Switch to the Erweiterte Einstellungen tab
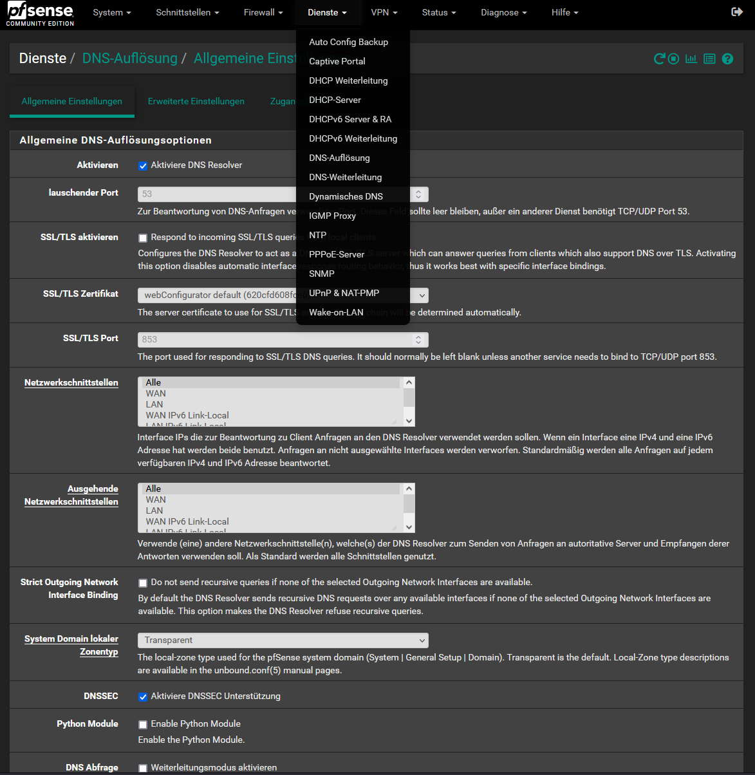 point(196,102)
